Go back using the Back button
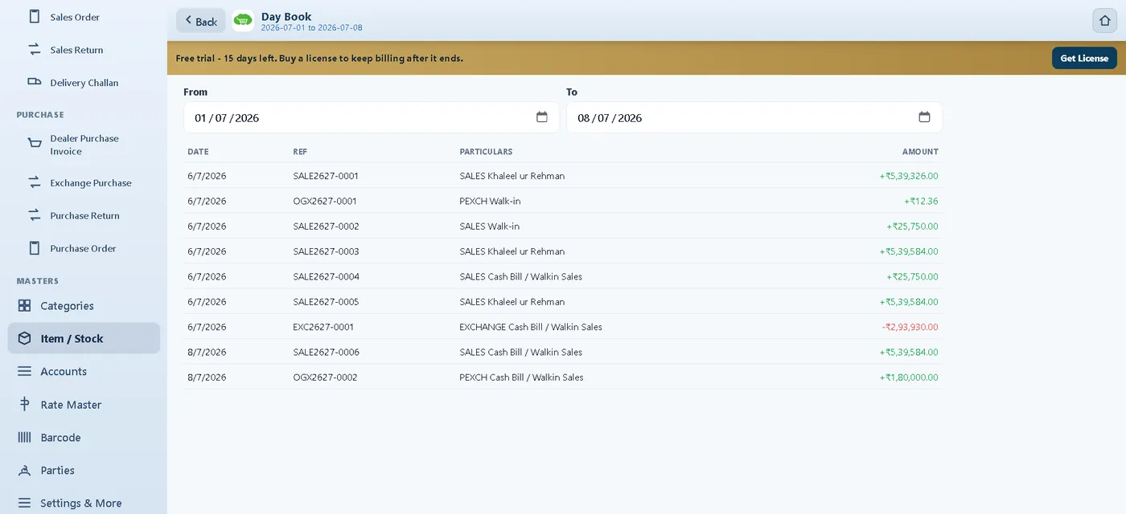 pyautogui.click(x=201, y=21)
